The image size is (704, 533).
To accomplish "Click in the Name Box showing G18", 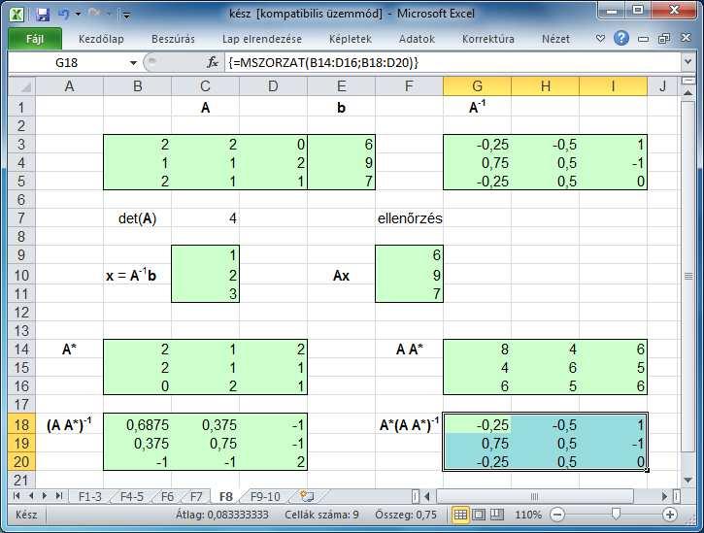I will click(67, 63).
